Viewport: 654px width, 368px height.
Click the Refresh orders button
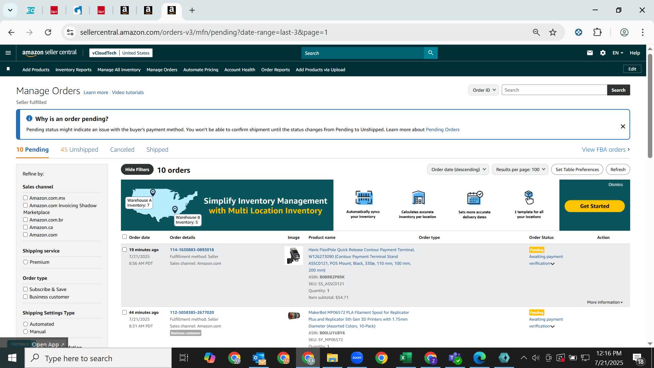(618, 169)
